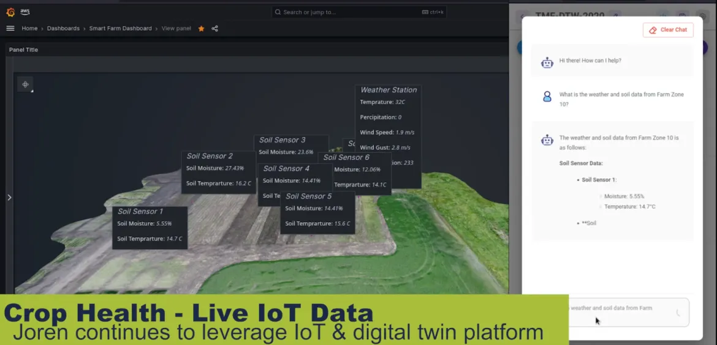Click the robot avatar beside greeting message
The width and height of the screenshot is (717, 345).
(x=547, y=61)
